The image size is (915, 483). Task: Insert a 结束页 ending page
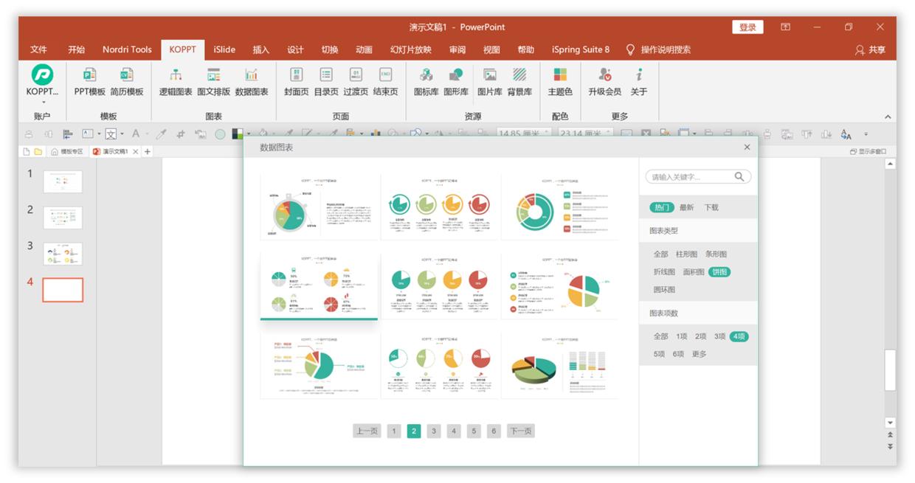click(385, 81)
